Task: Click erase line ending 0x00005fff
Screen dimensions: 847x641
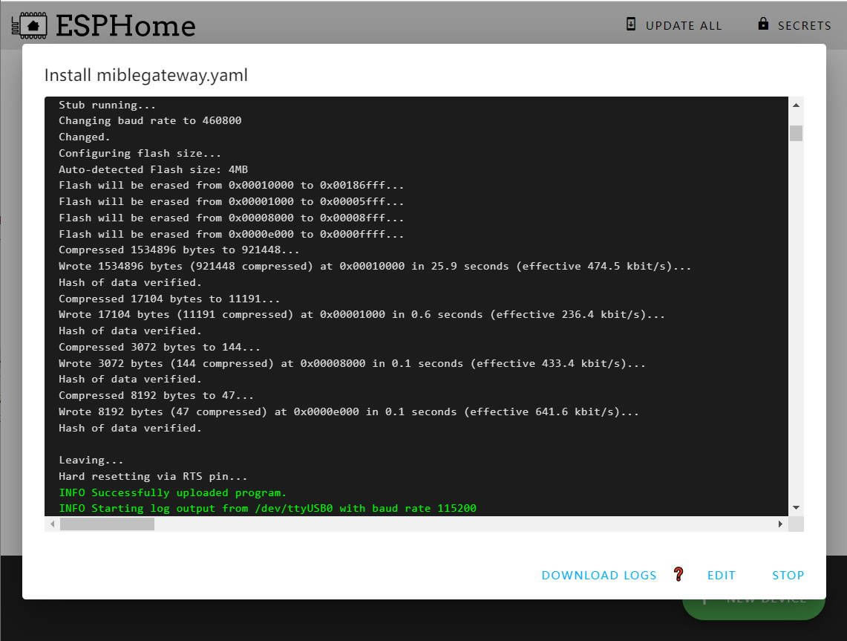Action: [231, 201]
